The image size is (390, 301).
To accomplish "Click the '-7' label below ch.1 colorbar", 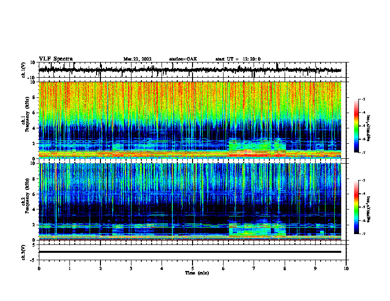I will 363,152.
